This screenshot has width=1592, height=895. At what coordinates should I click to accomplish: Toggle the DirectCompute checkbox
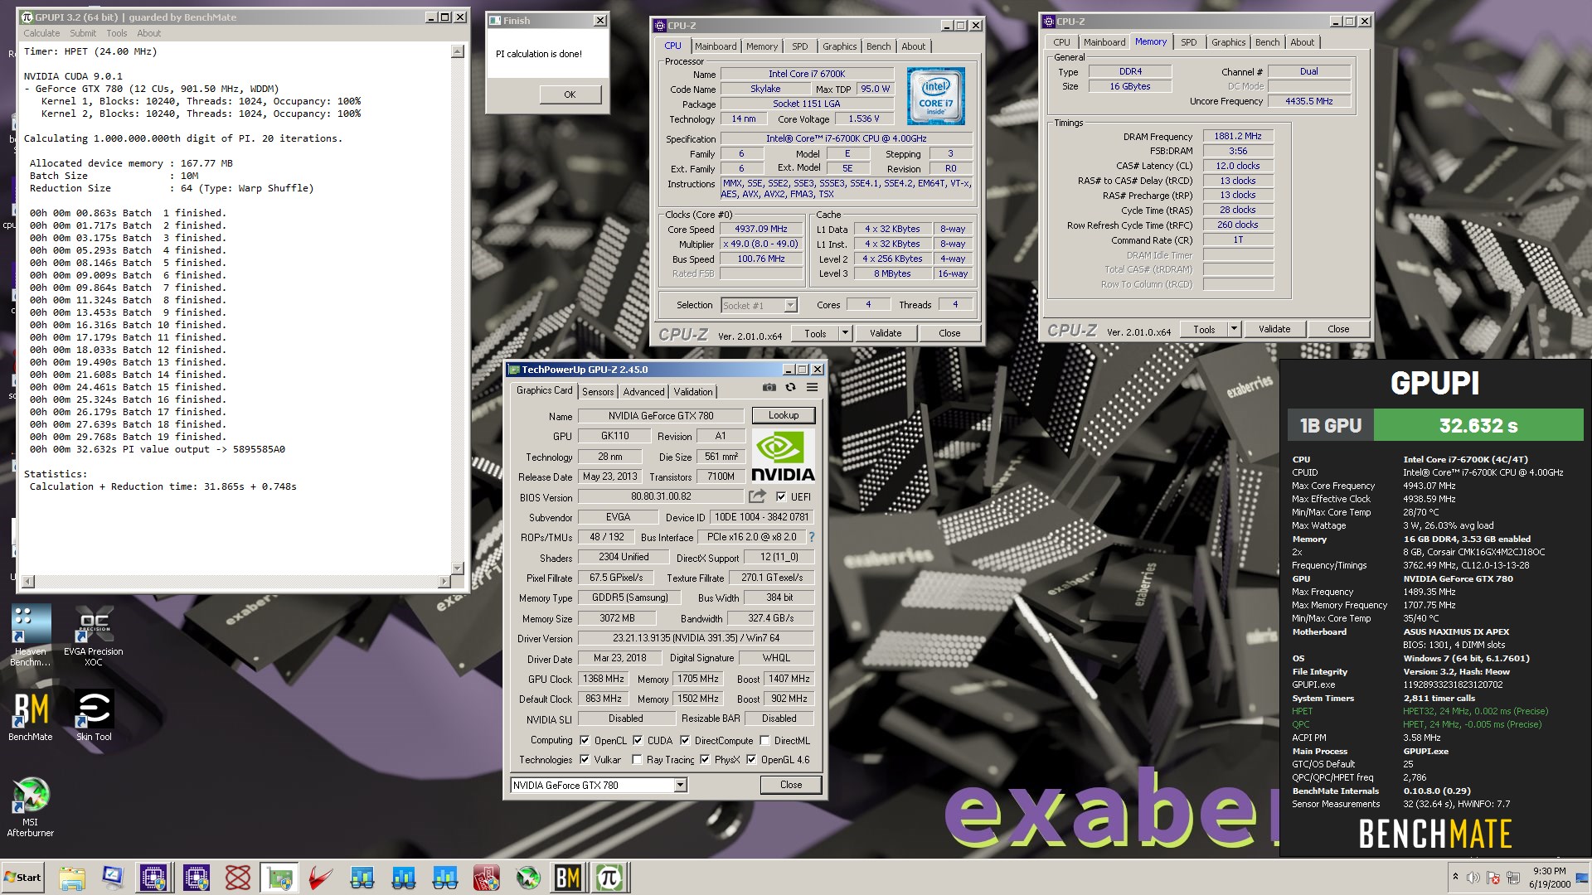click(x=685, y=741)
